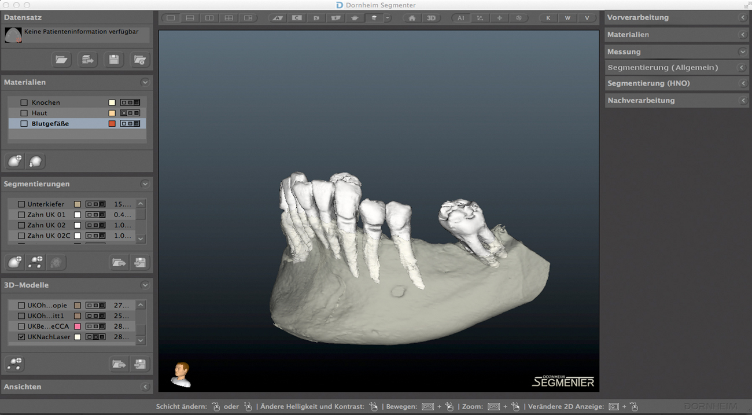Collapse the Materialien panel on the left
Image resolution: width=752 pixels, height=415 pixels.
click(145, 82)
